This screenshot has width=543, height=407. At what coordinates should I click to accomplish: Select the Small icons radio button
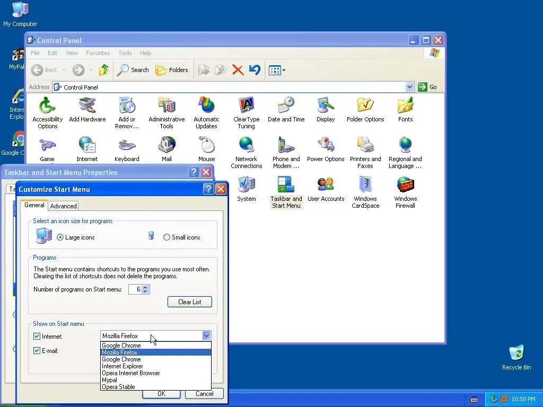coord(167,237)
